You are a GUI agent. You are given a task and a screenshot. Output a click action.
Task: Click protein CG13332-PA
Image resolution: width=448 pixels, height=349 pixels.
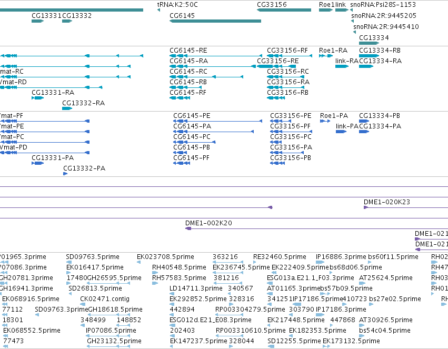[x=84, y=169]
